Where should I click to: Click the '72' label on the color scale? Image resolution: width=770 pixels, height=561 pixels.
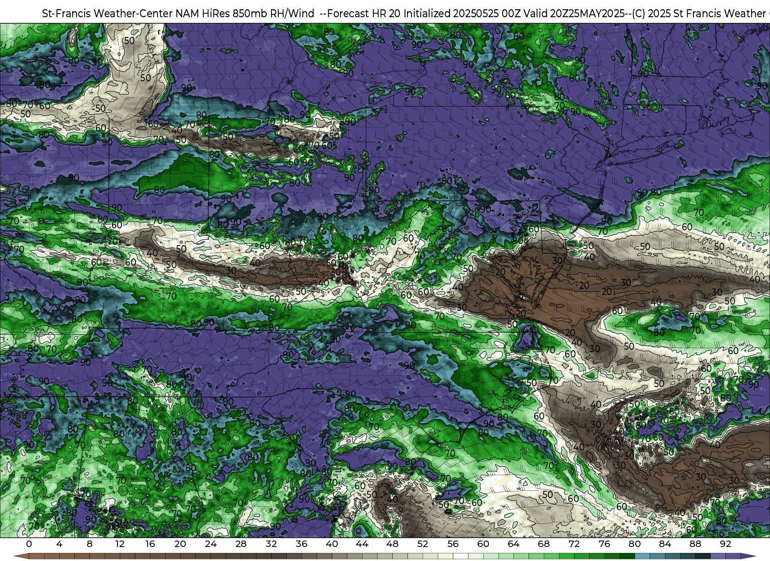pos(574,544)
